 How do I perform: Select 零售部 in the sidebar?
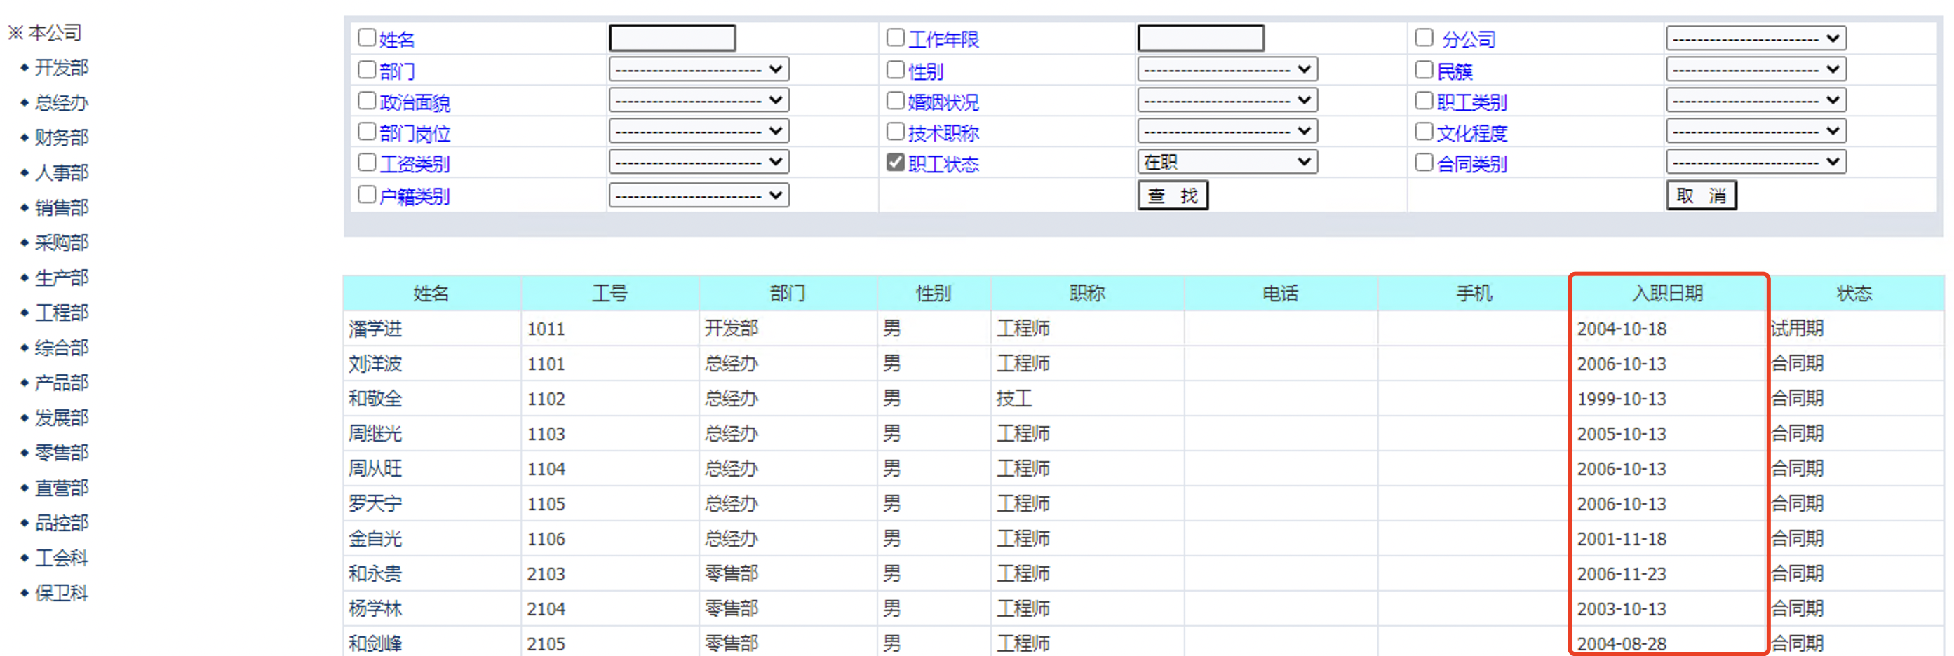coord(61,453)
